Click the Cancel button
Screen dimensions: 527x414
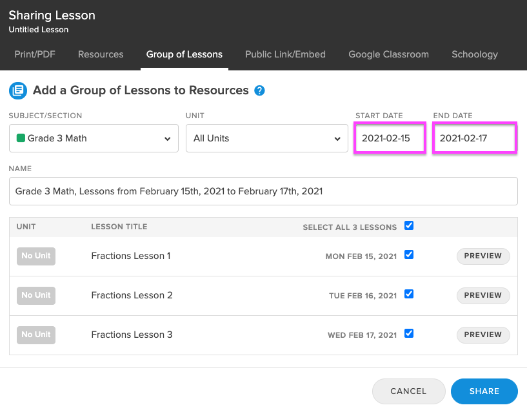click(408, 391)
